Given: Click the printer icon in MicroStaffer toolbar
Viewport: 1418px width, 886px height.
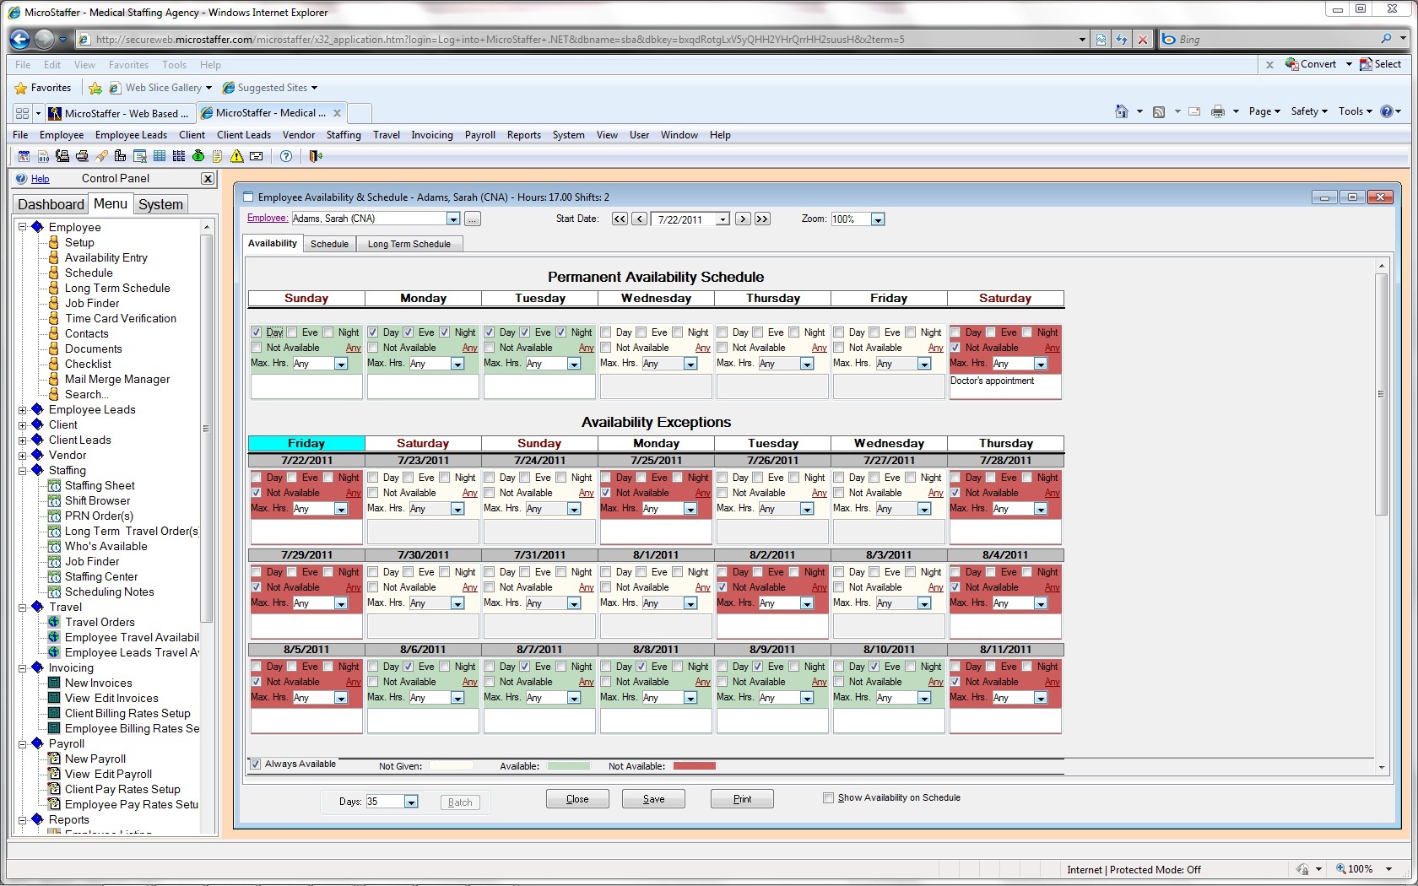Looking at the screenshot, I should (x=82, y=156).
